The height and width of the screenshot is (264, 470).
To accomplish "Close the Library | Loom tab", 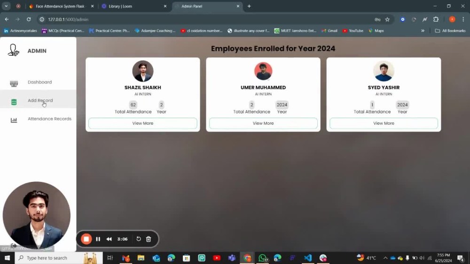I will pos(165,6).
